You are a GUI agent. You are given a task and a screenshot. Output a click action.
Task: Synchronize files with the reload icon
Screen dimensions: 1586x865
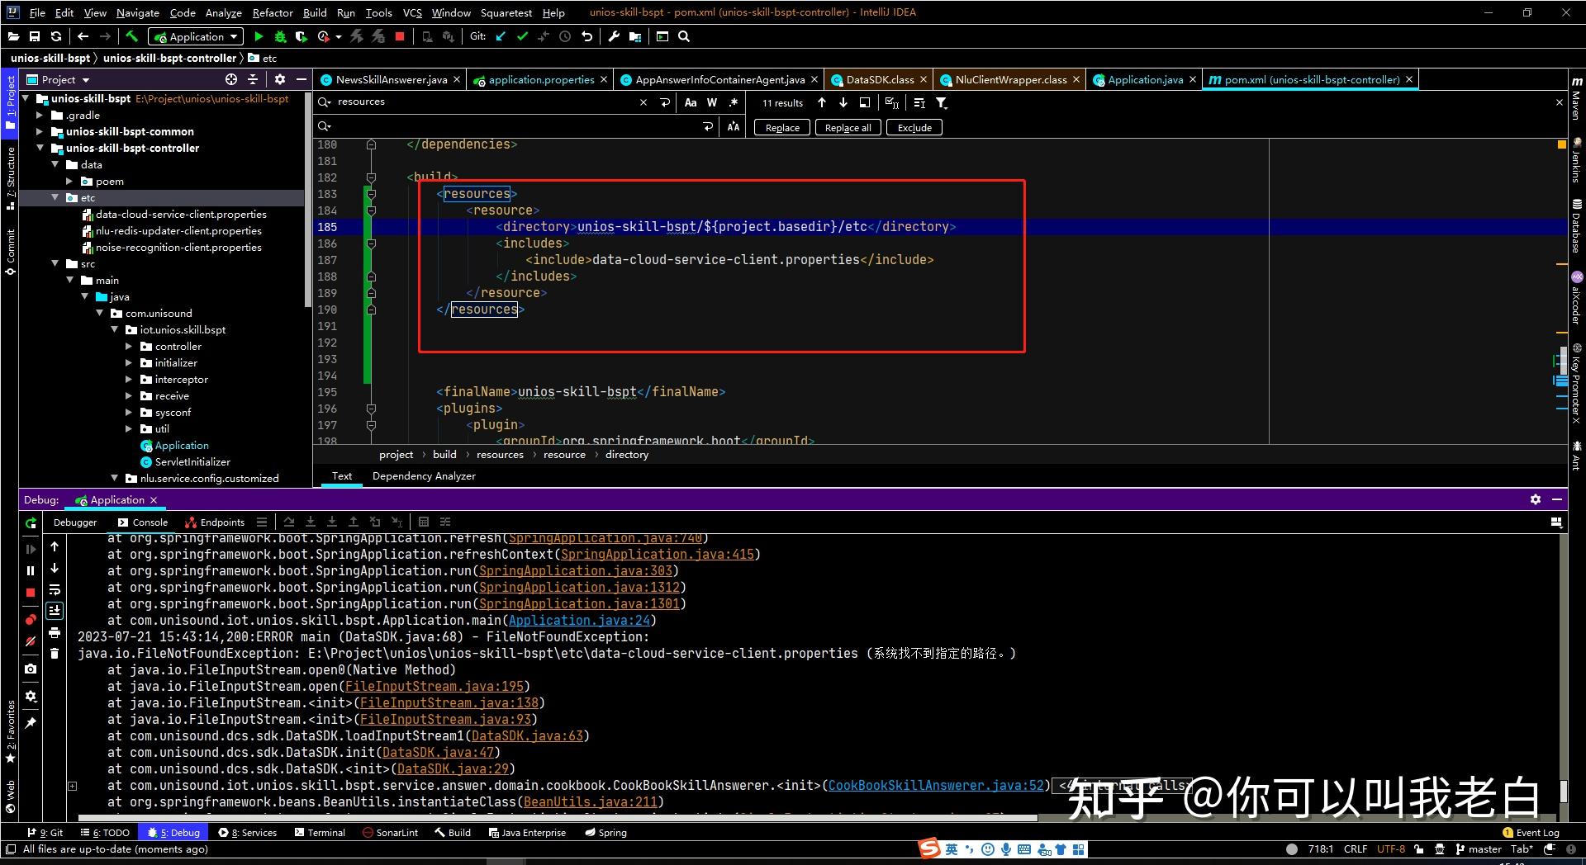click(x=56, y=36)
